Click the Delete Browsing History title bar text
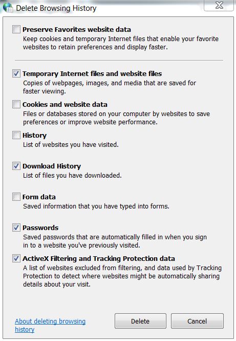236x341 pixels. pyautogui.click(x=56, y=8)
